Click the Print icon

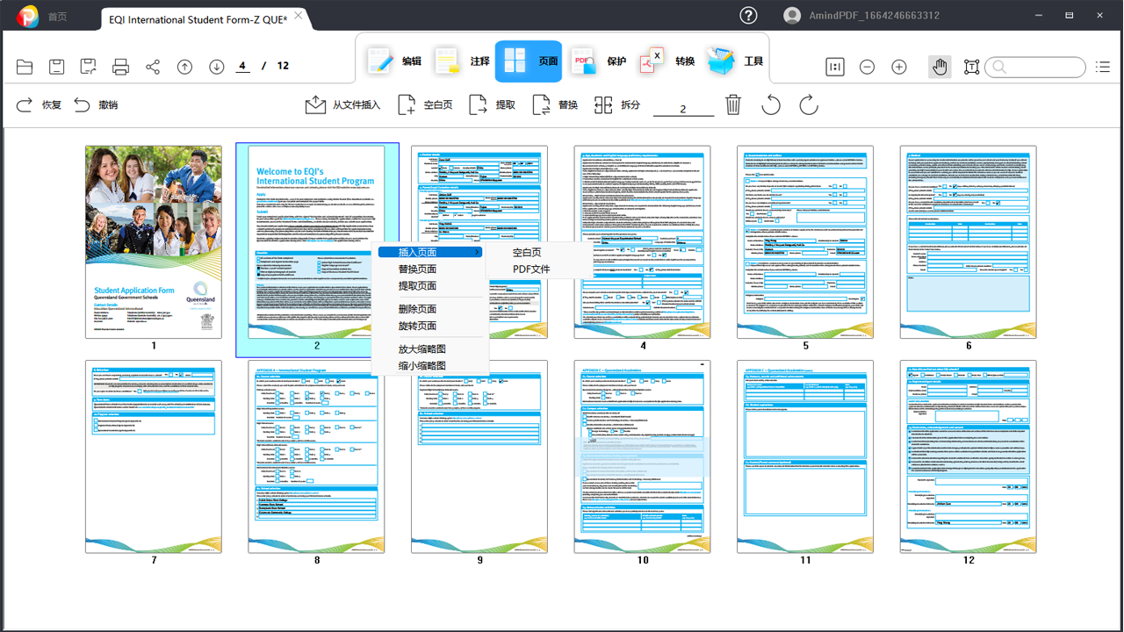click(x=121, y=67)
